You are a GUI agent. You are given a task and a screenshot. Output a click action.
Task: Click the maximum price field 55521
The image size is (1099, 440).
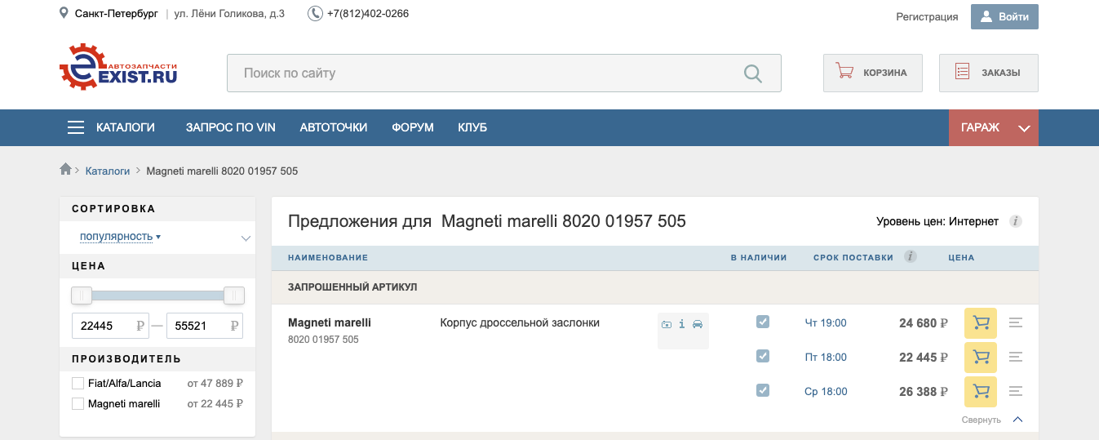(x=206, y=326)
